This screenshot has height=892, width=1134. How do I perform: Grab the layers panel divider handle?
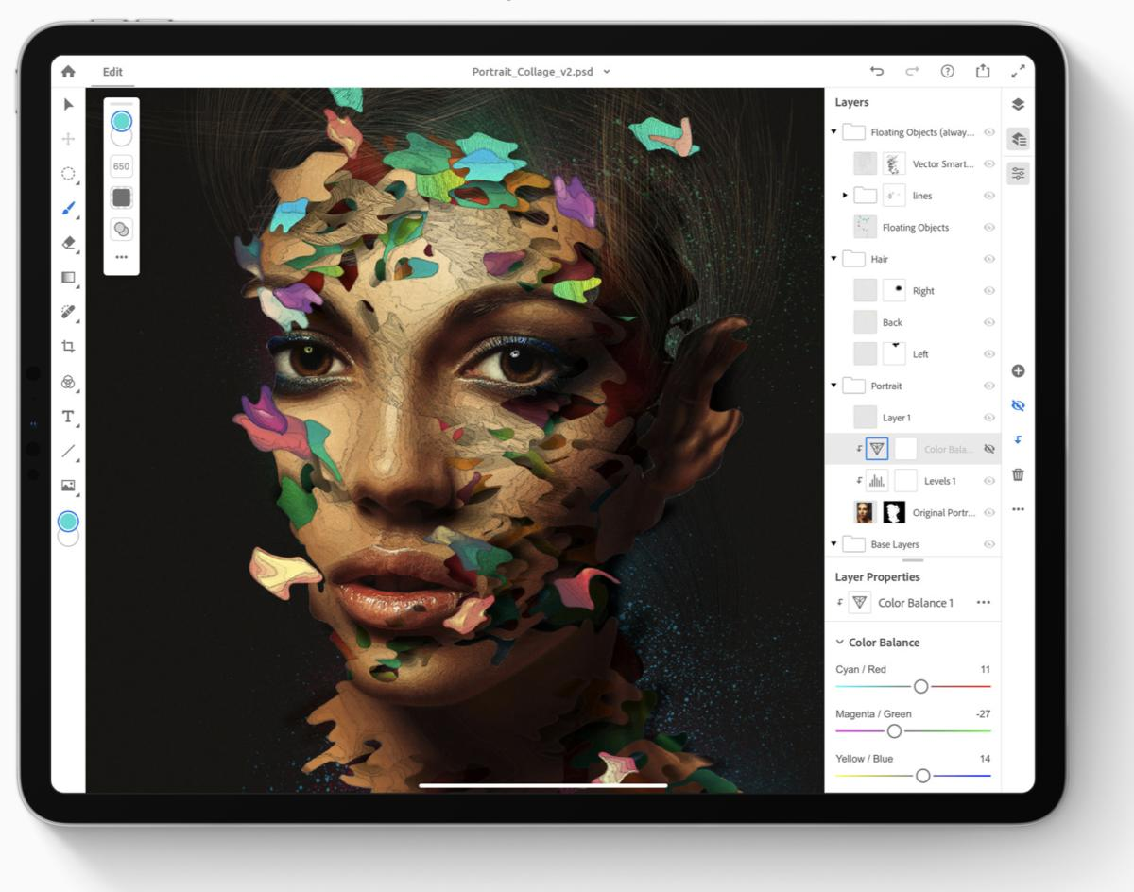click(913, 560)
